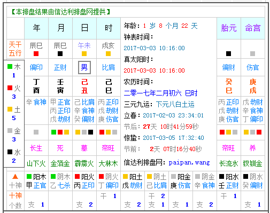The height and width of the screenshot is (213, 270).
Task: Click the 下元八白土运 value
Action: pyautogui.click(x=175, y=105)
